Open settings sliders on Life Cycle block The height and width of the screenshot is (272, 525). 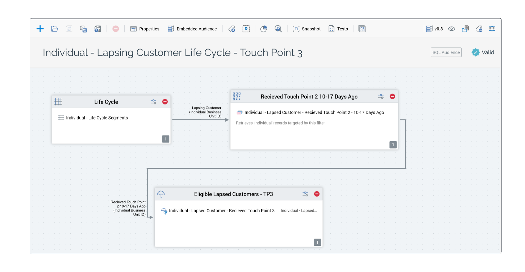click(153, 102)
